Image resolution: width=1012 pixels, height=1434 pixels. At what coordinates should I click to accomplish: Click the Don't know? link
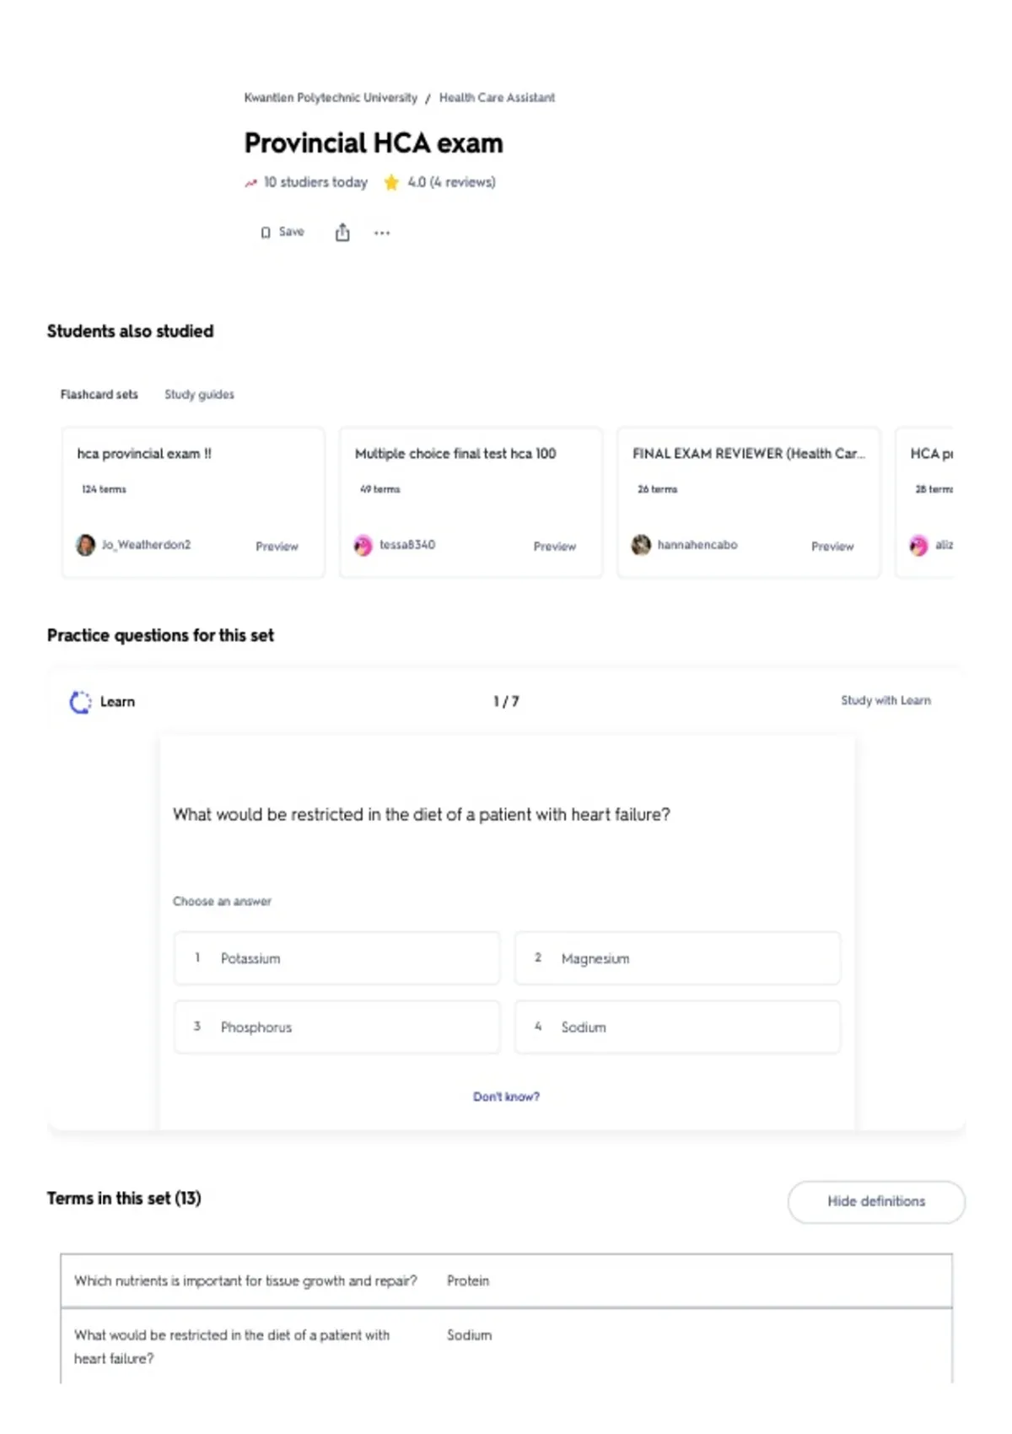506,1097
